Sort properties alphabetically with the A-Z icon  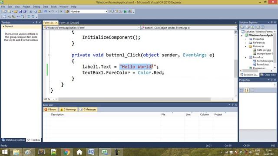coord(247,90)
